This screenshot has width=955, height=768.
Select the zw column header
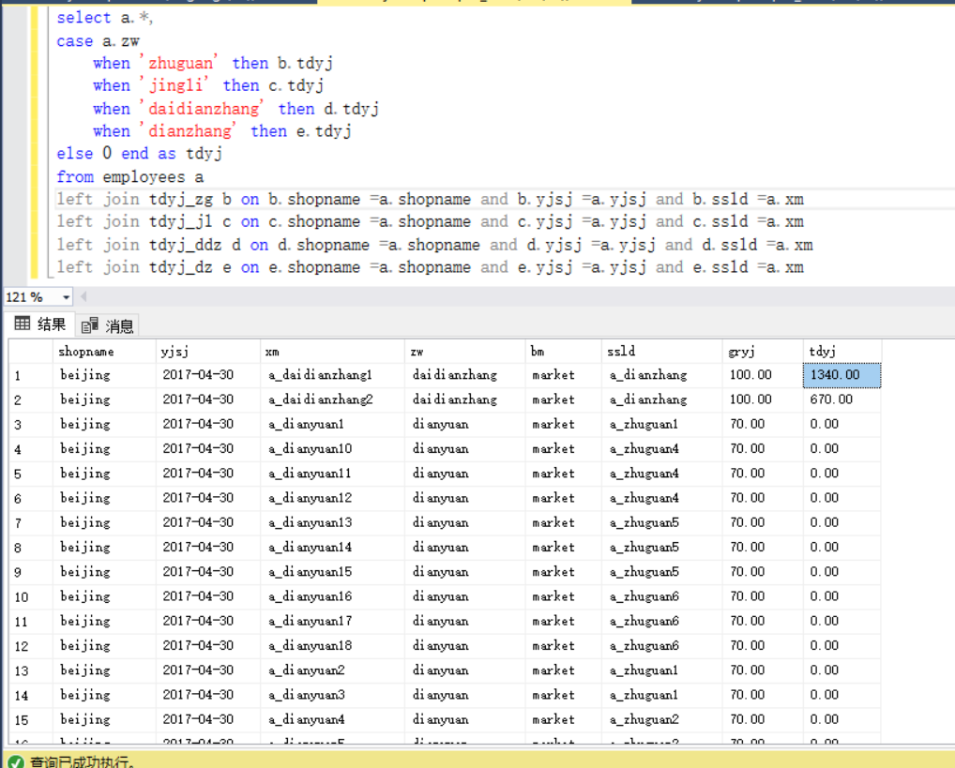coord(464,352)
